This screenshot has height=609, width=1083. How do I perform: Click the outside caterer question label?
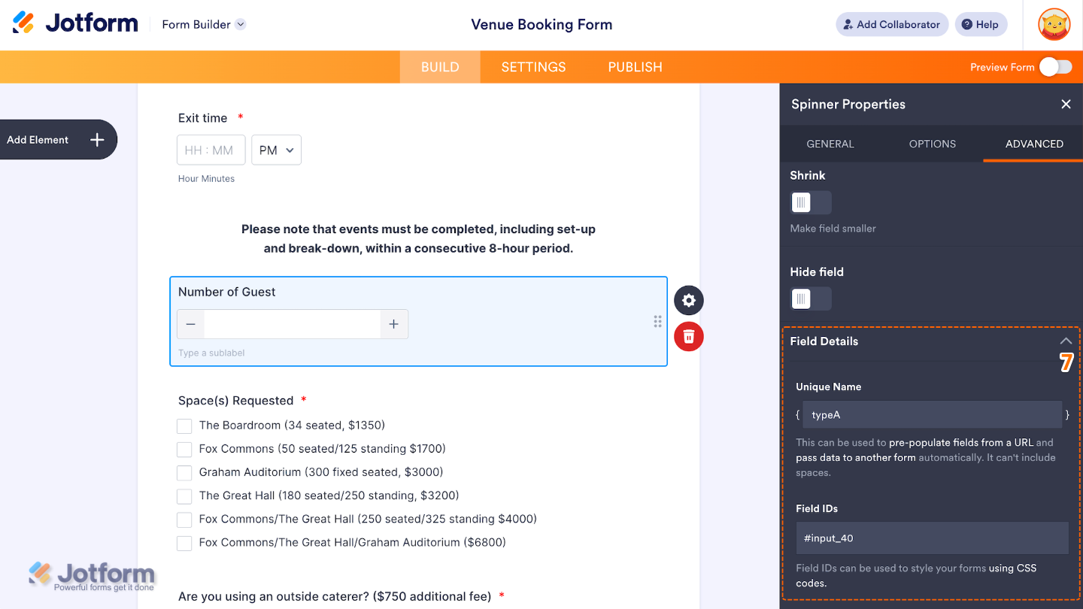(x=335, y=596)
